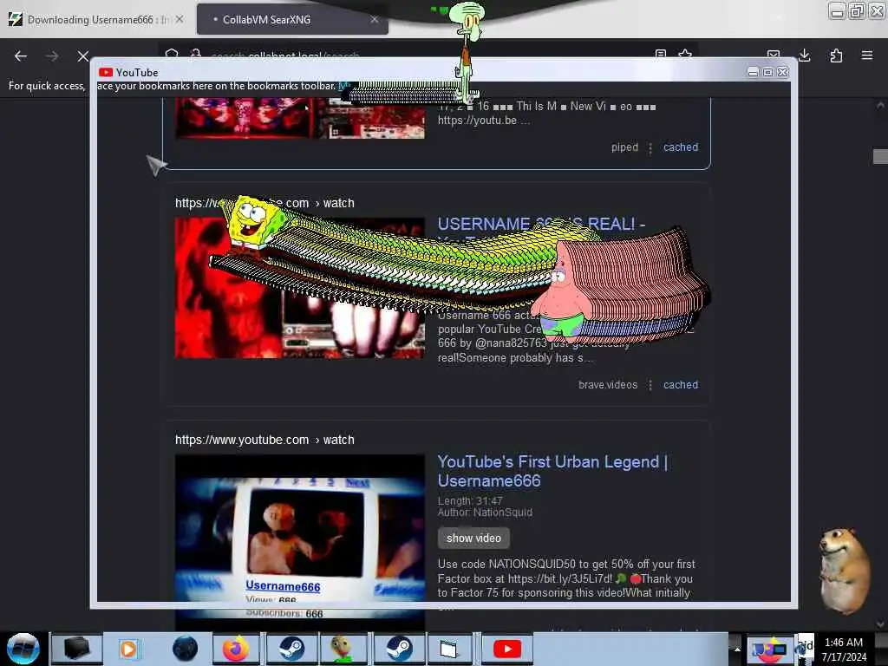Open the options dots beside brave.videos
This screenshot has height=666, width=888.
(x=650, y=385)
